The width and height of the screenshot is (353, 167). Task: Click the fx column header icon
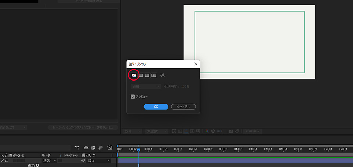tap(7, 155)
